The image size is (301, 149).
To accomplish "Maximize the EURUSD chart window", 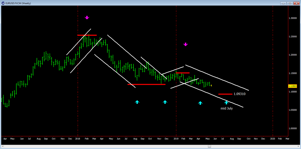I will click(x=290, y=3).
